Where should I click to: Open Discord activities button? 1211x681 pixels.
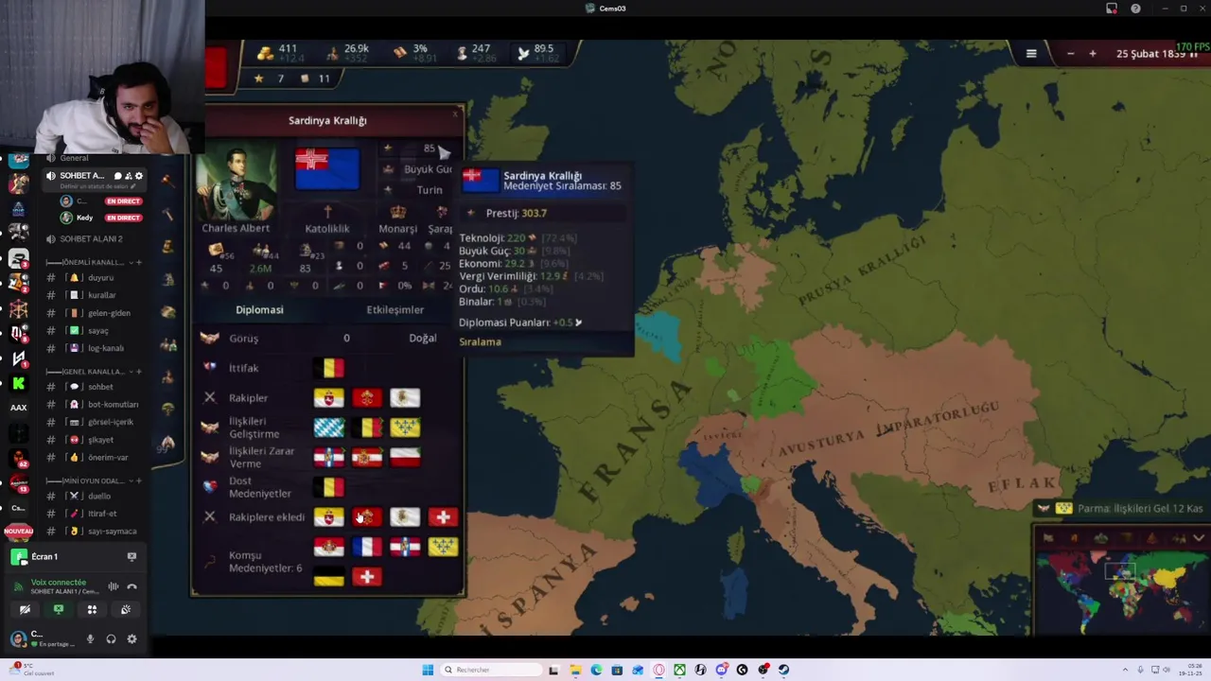92,610
